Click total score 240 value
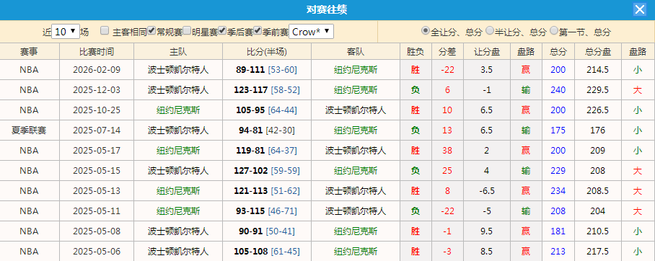The width and height of the screenshot is (655, 261). click(x=558, y=90)
